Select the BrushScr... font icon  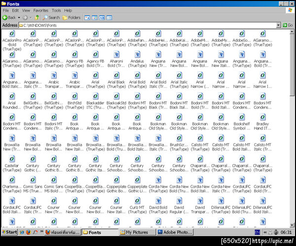tap(179, 138)
